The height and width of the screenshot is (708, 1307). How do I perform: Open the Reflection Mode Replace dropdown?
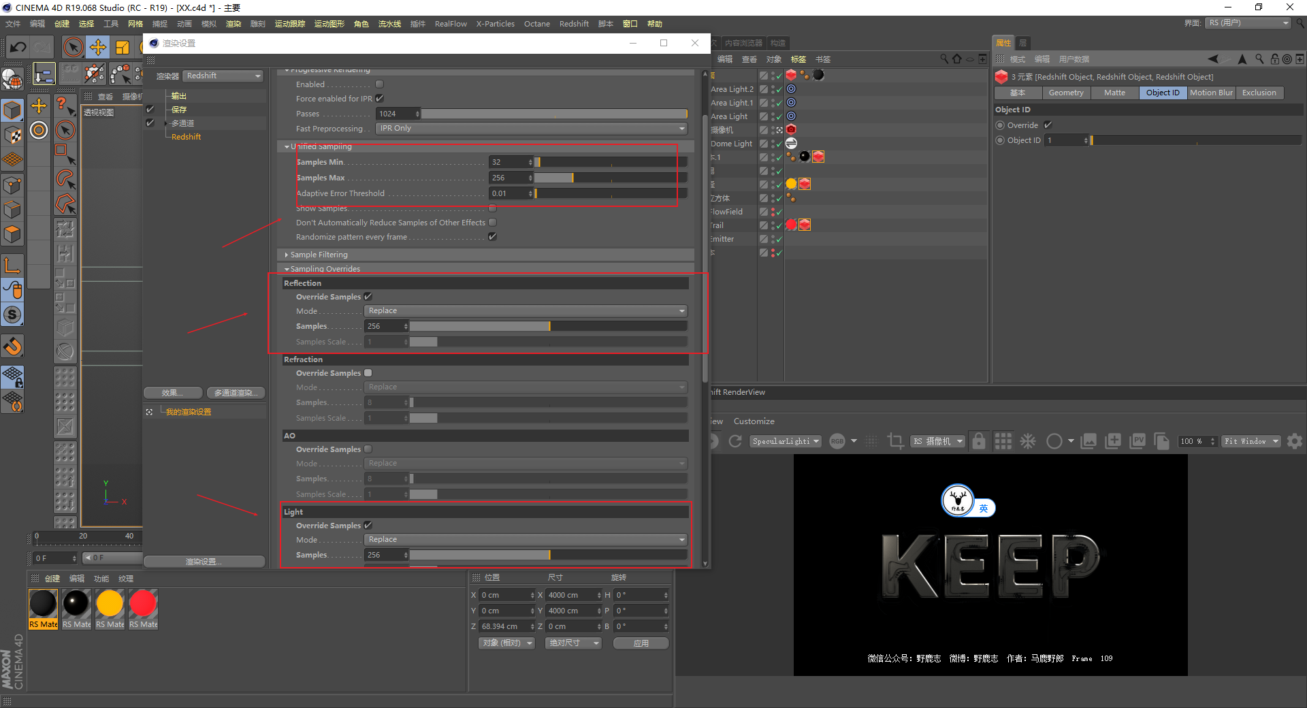pos(526,311)
